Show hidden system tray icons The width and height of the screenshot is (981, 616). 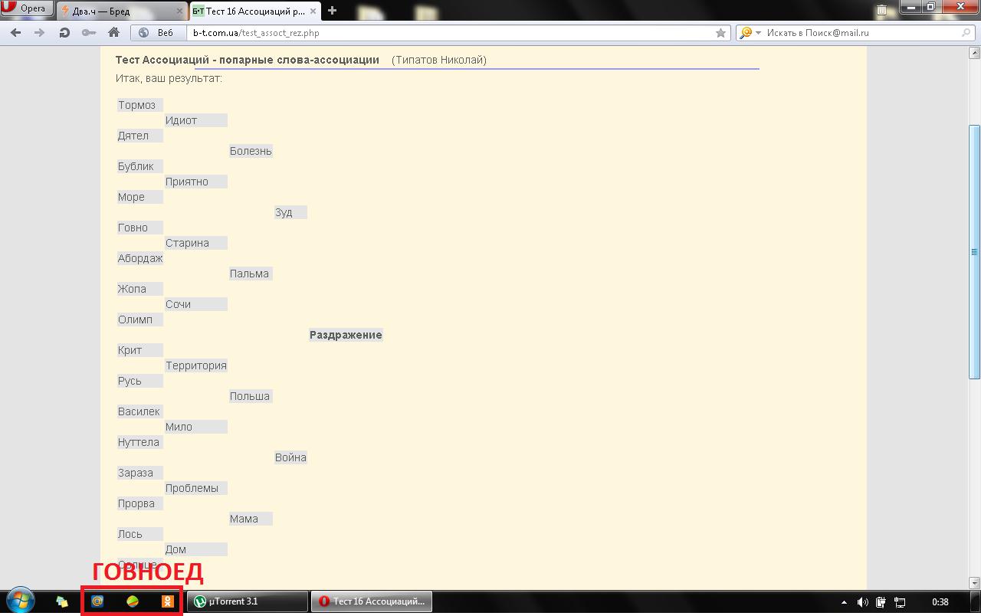844,602
